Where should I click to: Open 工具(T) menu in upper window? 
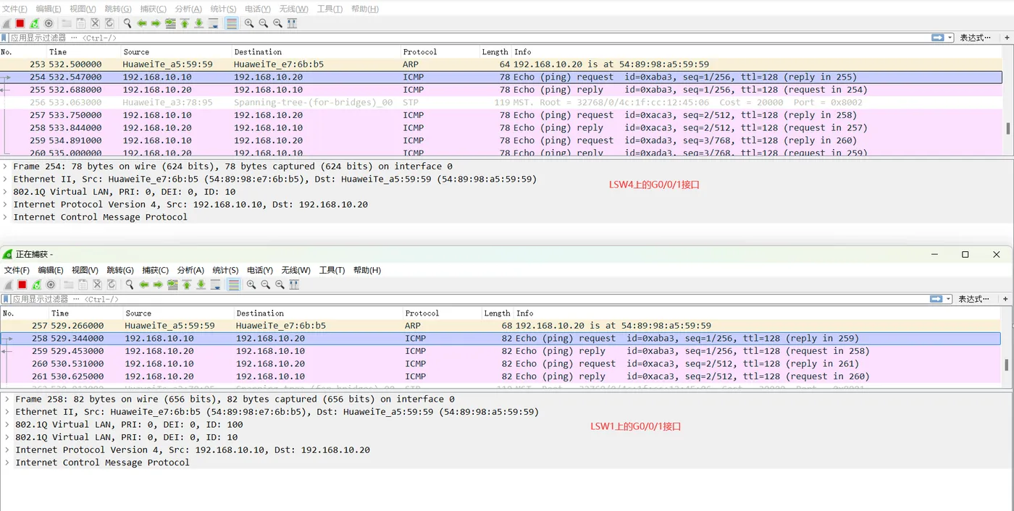(330, 9)
